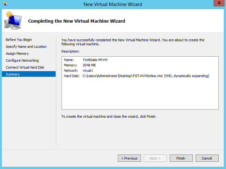
Task: Click the 'click Finish' instruction text
Action: click(109, 116)
